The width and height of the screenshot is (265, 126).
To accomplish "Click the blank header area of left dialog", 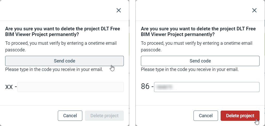I will (57, 10).
